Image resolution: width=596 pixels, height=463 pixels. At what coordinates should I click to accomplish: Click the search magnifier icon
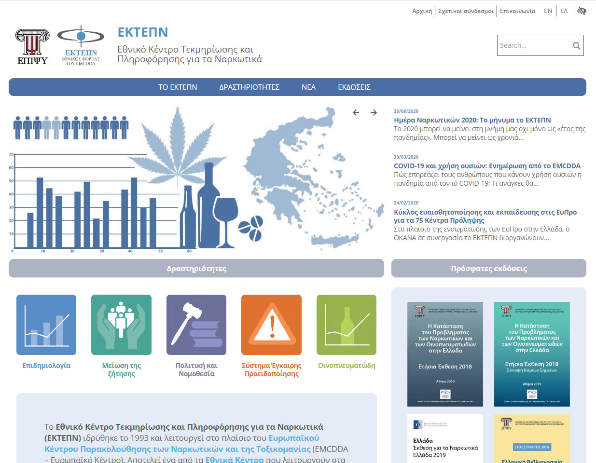576,46
